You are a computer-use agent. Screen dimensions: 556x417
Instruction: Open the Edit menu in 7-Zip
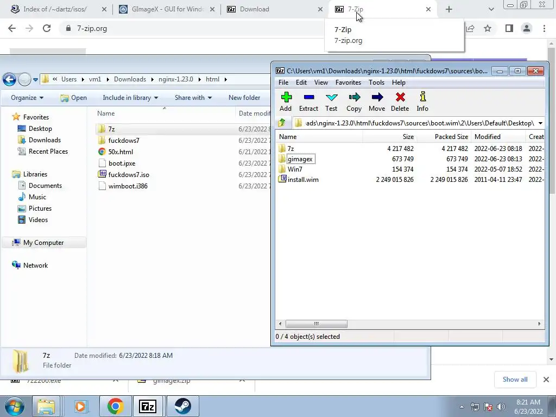tap(301, 83)
